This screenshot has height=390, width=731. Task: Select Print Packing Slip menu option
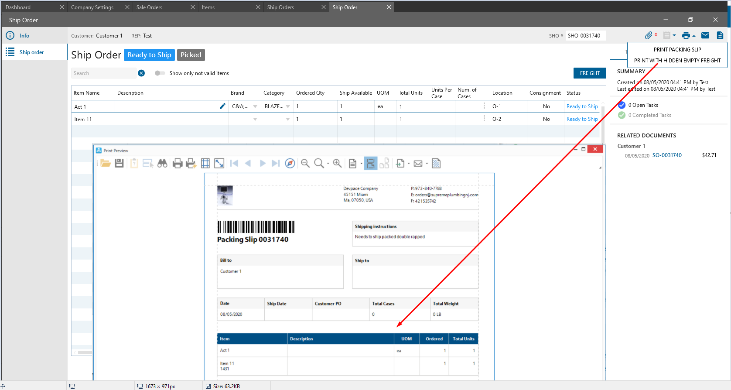(677, 50)
